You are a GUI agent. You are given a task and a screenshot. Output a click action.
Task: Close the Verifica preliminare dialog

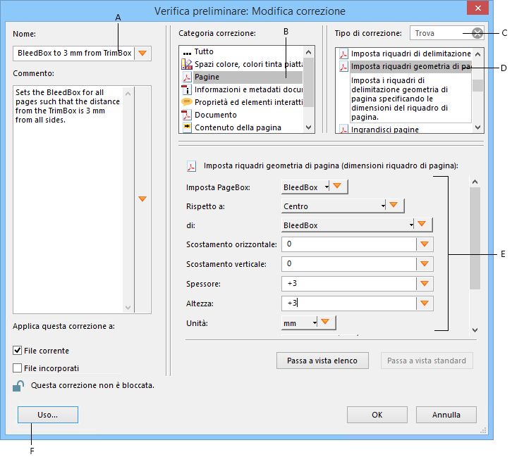pos(477,8)
